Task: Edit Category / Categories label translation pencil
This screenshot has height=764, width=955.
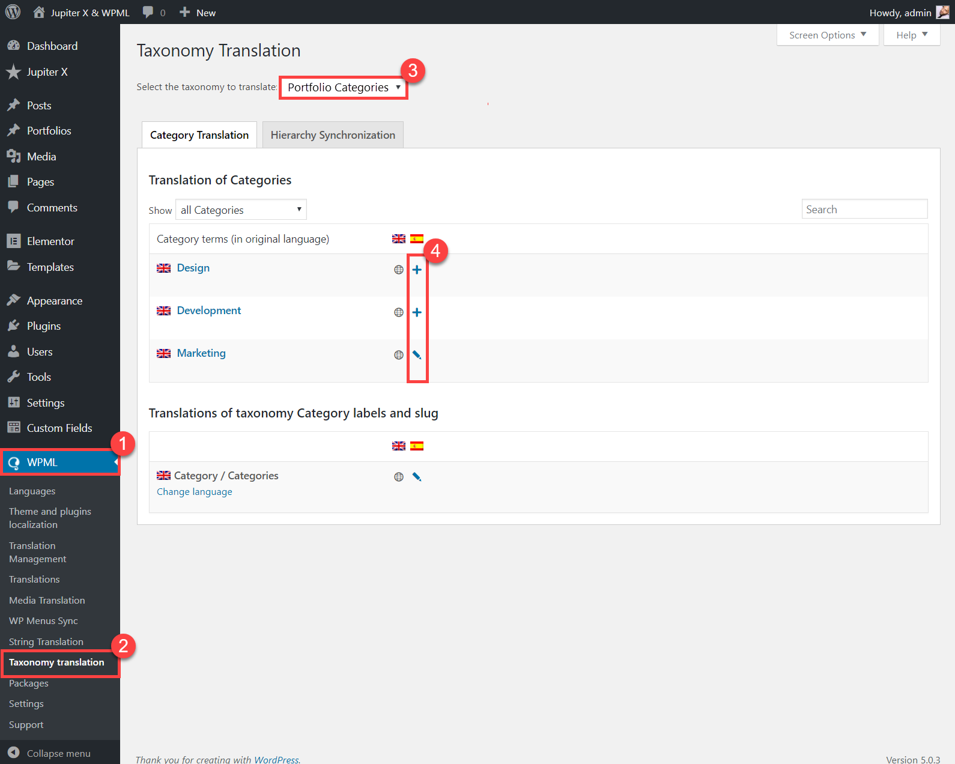Action: pos(417,477)
